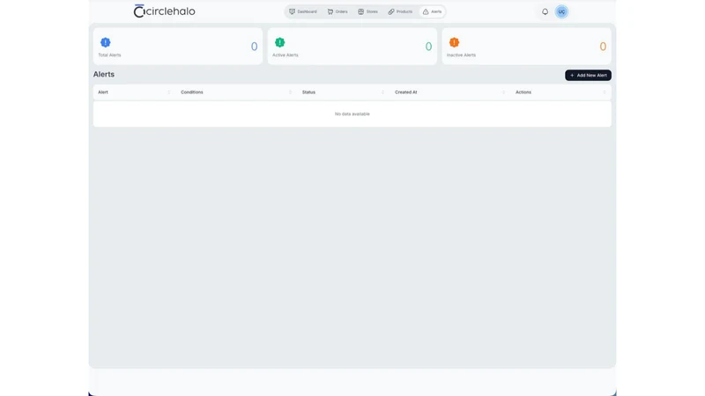705x396 pixels.
Task: Click the 'Total Alerts' label
Action: tap(109, 55)
